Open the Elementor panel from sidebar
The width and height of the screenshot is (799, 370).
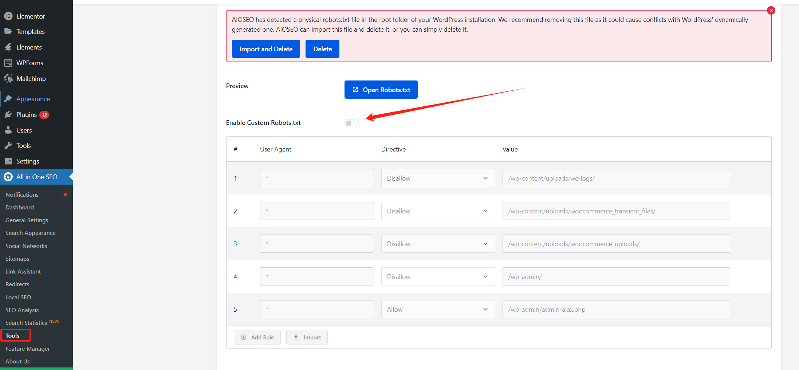tap(8, 16)
